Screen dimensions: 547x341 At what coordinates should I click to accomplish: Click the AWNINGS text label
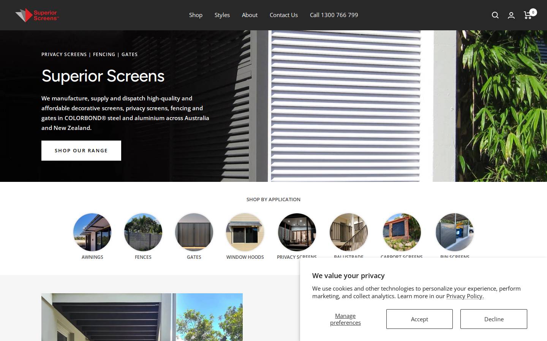(x=92, y=257)
